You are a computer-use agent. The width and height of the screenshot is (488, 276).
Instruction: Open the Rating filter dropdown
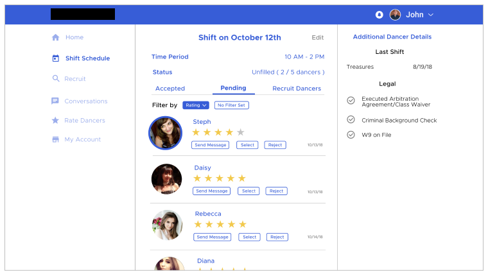(196, 105)
